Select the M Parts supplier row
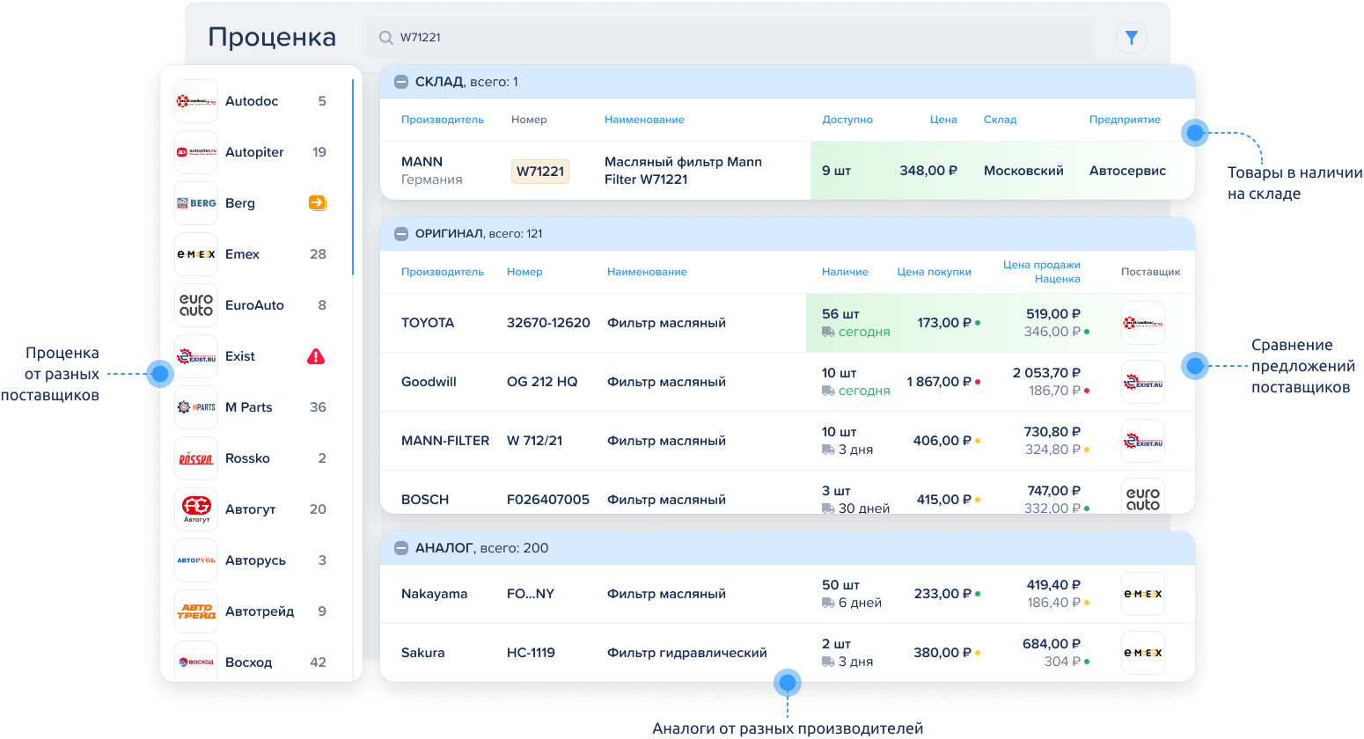1364x739 pixels. tap(256, 407)
